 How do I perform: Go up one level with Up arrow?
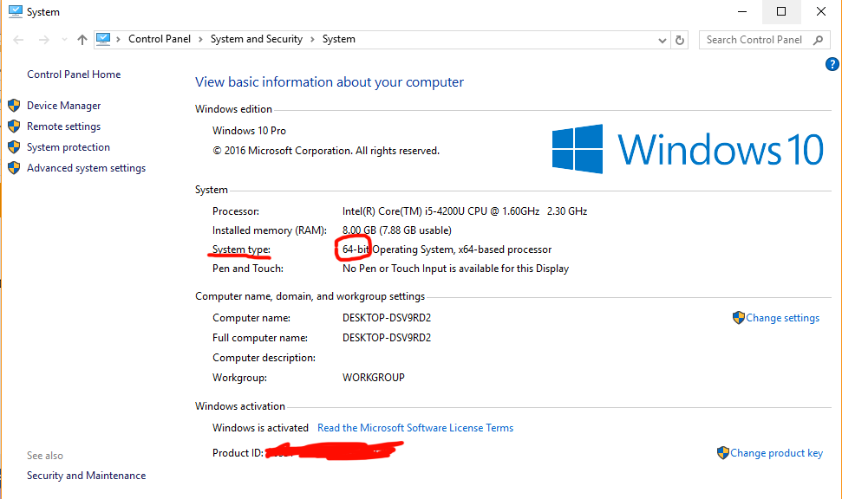(82, 40)
